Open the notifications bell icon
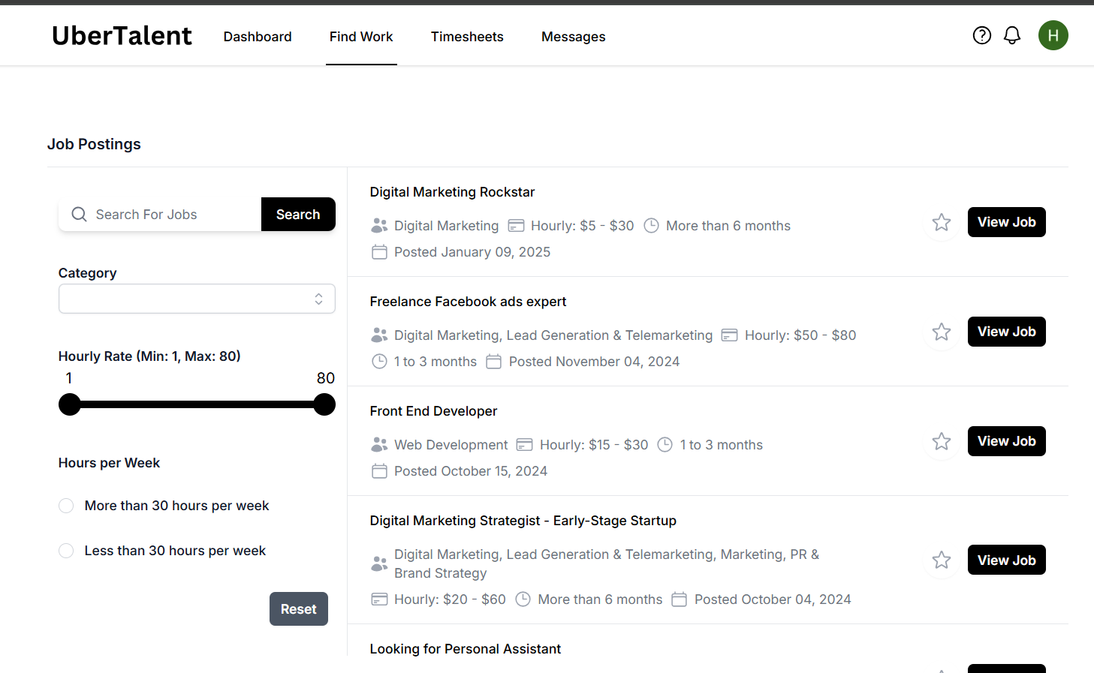 click(1011, 35)
